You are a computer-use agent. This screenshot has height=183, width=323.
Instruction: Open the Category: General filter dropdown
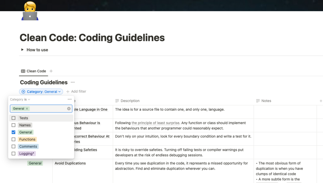click(41, 91)
